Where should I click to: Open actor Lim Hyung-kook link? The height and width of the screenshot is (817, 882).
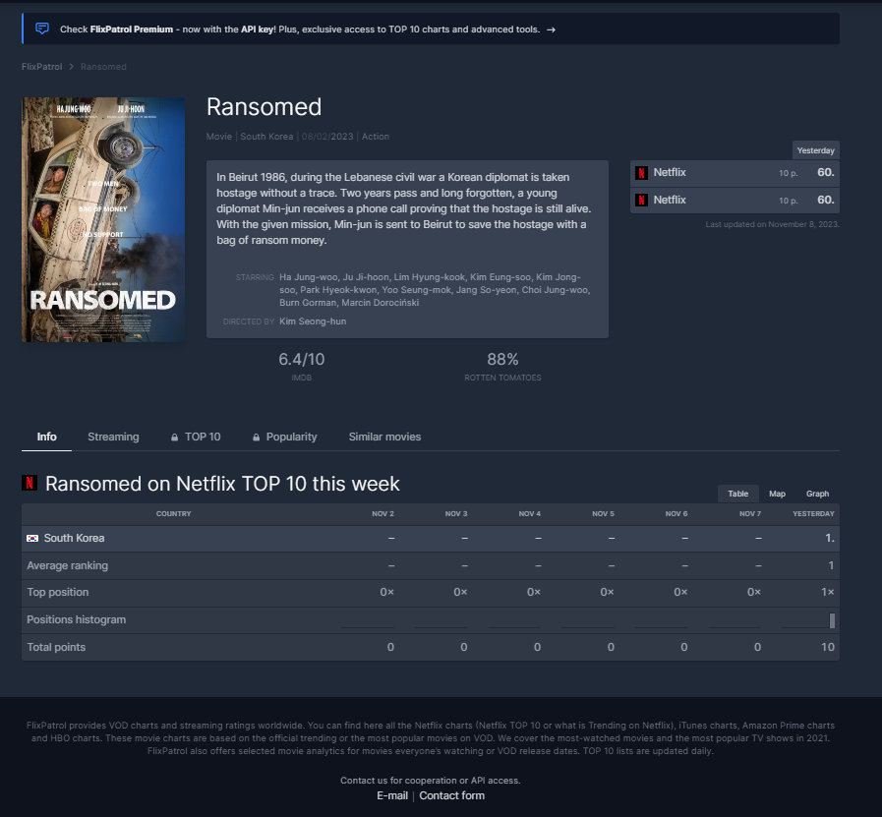[x=429, y=277]
